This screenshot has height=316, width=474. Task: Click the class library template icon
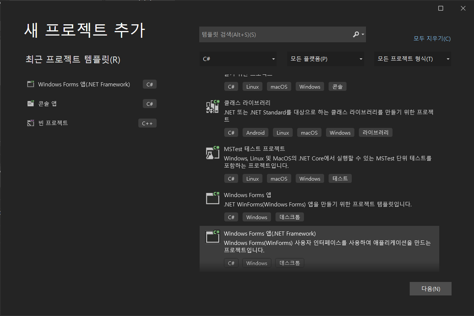213,107
